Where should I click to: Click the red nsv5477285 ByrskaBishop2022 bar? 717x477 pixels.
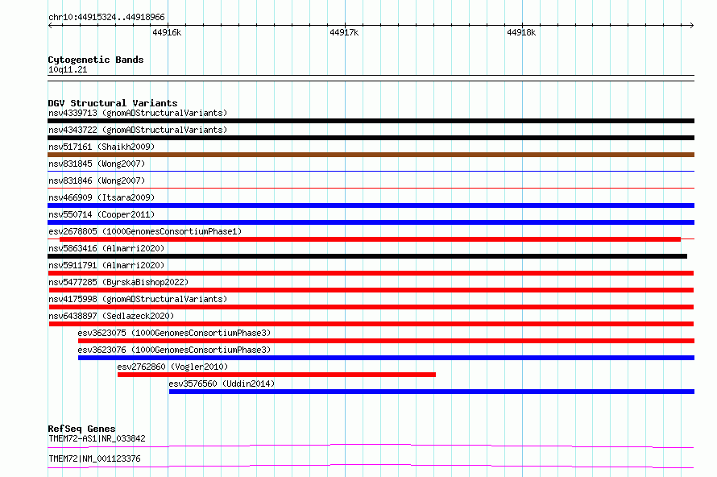(x=371, y=290)
